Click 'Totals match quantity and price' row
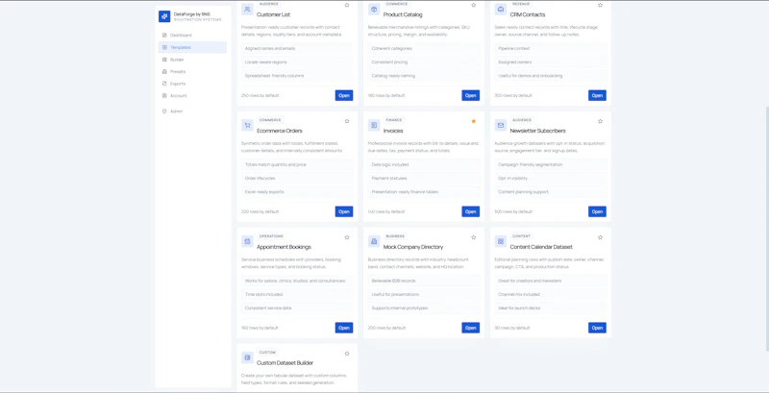 tap(297, 164)
